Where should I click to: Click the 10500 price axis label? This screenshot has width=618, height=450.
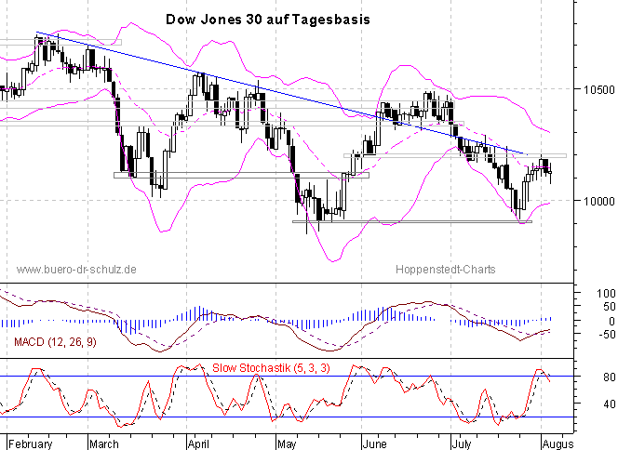click(x=598, y=89)
